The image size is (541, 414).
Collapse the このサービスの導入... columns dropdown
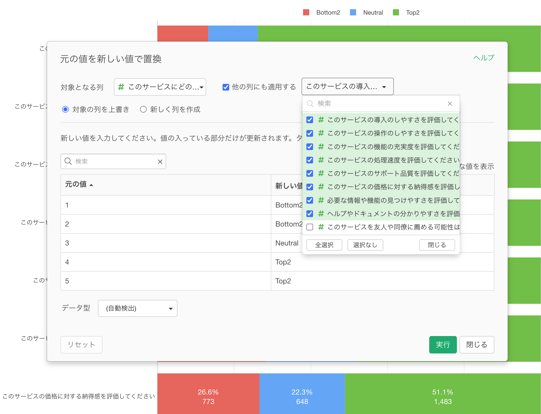coord(347,86)
